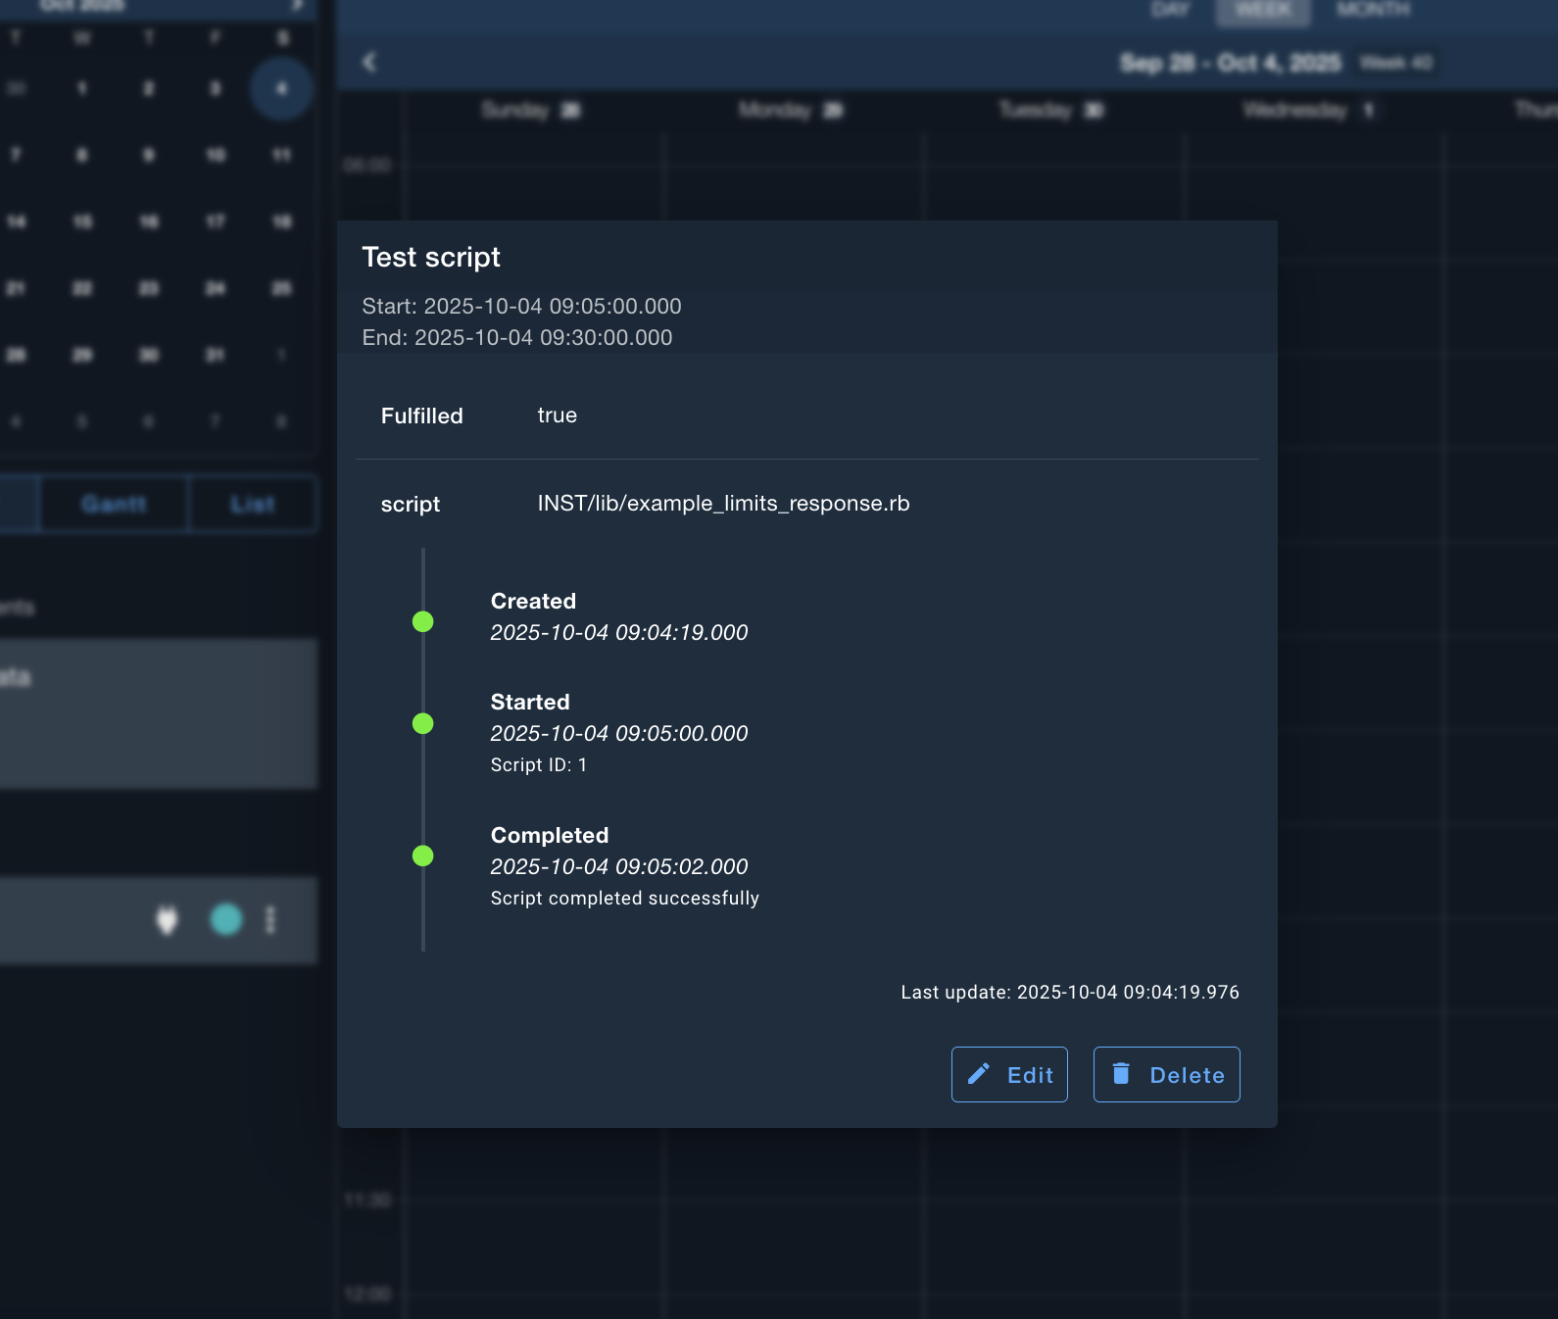Viewport: 1558px width, 1319px height.
Task: Open the three-dot options menu in sidebar
Action: 270,920
